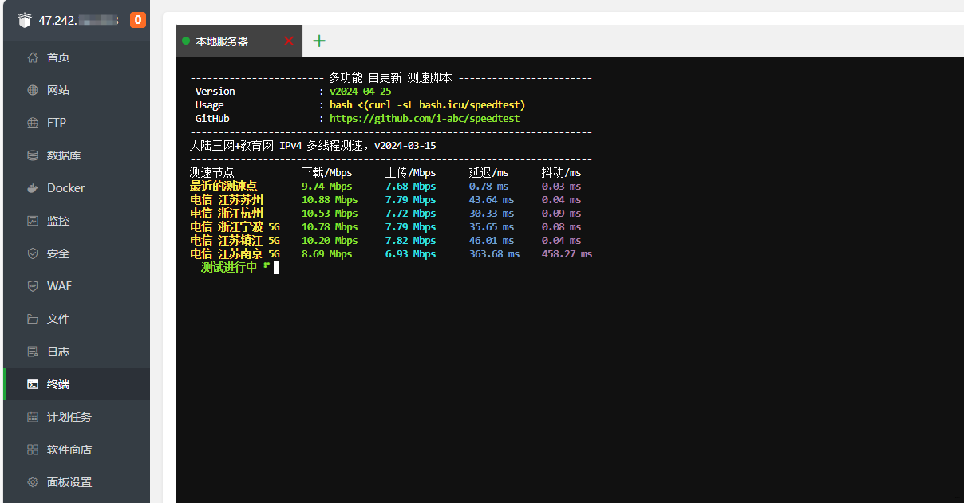Viewport: 964px width, 503px height.
Task: Open the 日志 logs menu item
Action: point(58,352)
